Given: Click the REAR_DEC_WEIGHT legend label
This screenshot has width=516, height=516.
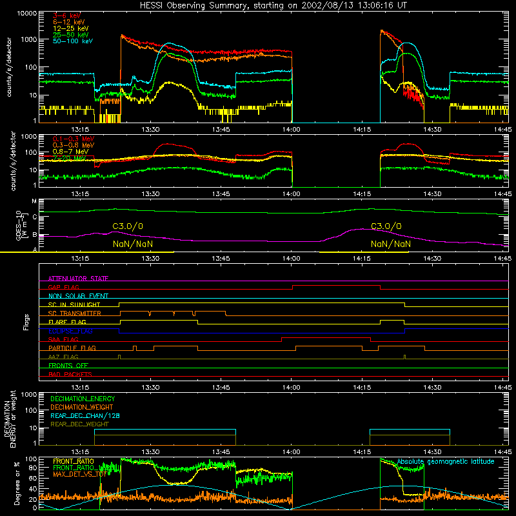Looking at the screenshot, I should click(x=79, y=424).
